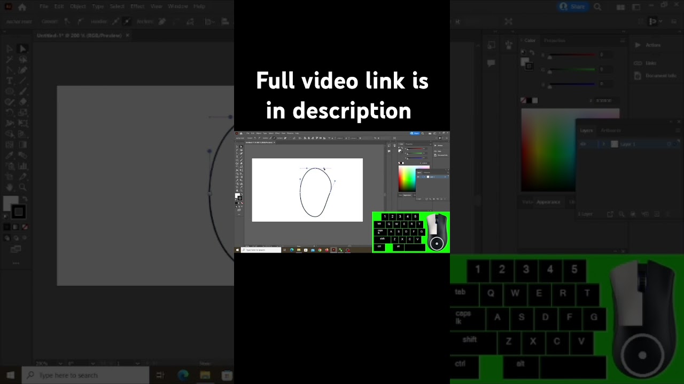Pick the Free Transform tool in background toolbar
Screen dimensions: 684x384
(22, 123)
